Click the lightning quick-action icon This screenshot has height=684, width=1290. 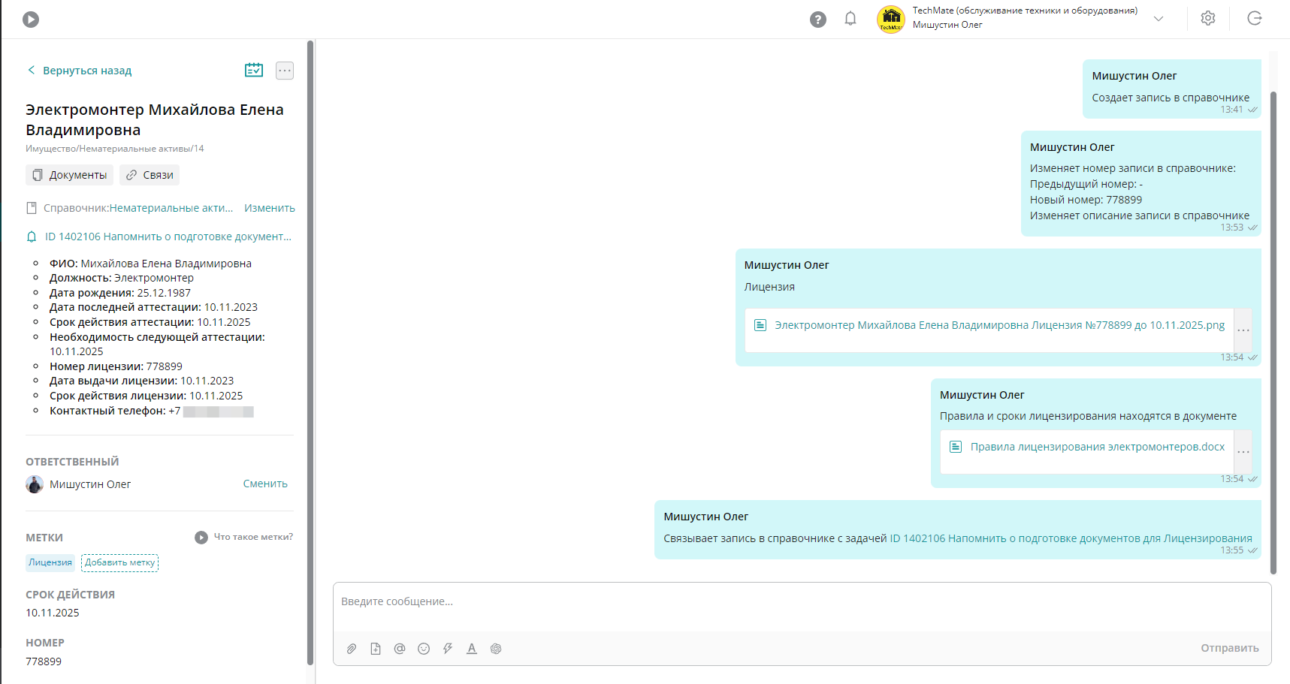click(448, 649)
